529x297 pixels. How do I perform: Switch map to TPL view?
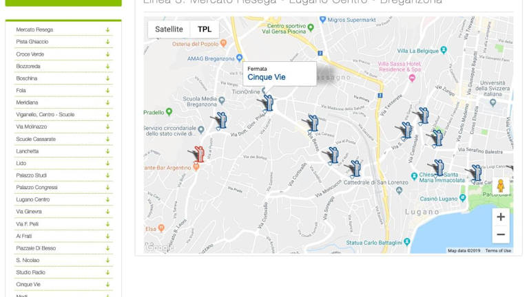[x=205, y=30]
